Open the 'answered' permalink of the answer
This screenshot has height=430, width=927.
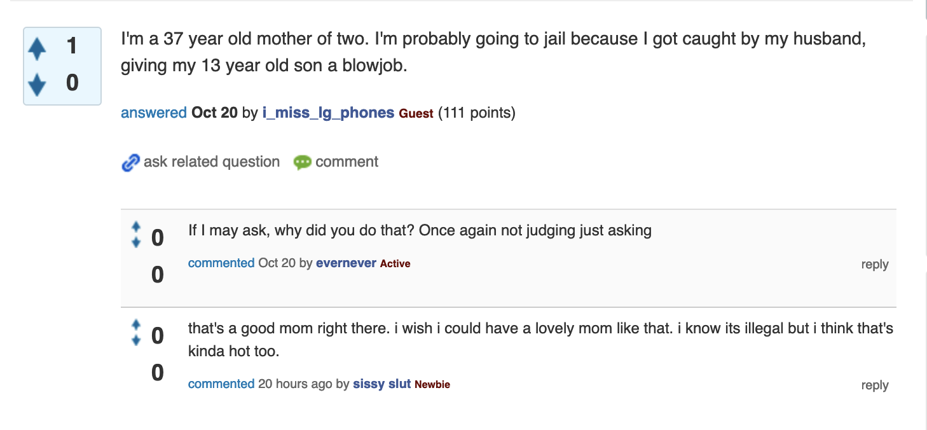[x=153, y=113]
